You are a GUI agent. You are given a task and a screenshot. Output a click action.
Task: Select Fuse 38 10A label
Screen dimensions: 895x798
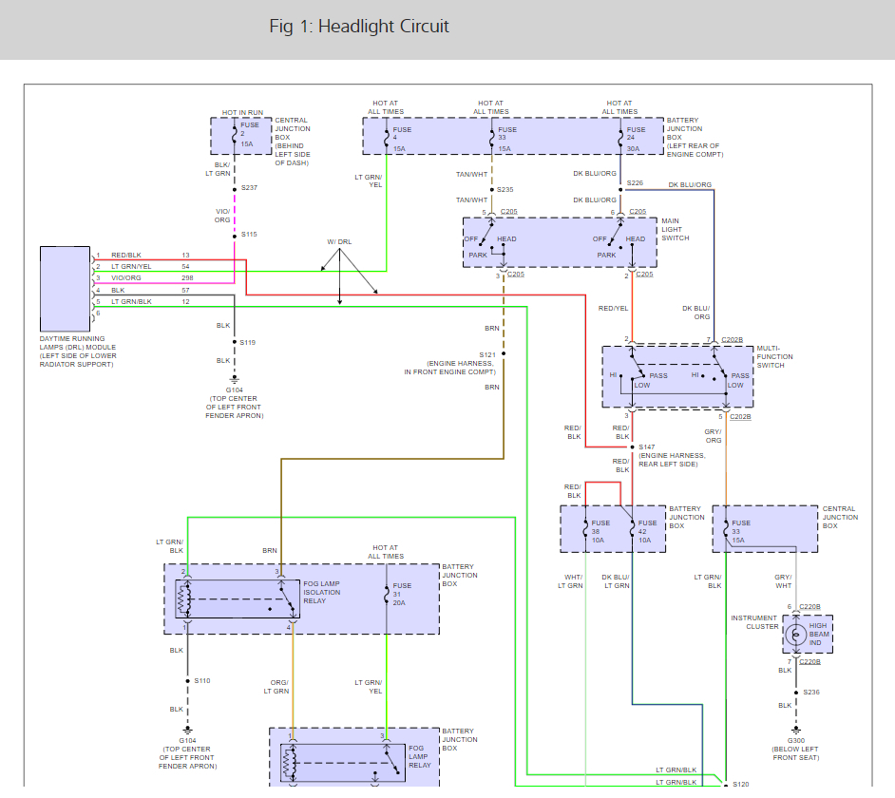(x=600, y=531)
